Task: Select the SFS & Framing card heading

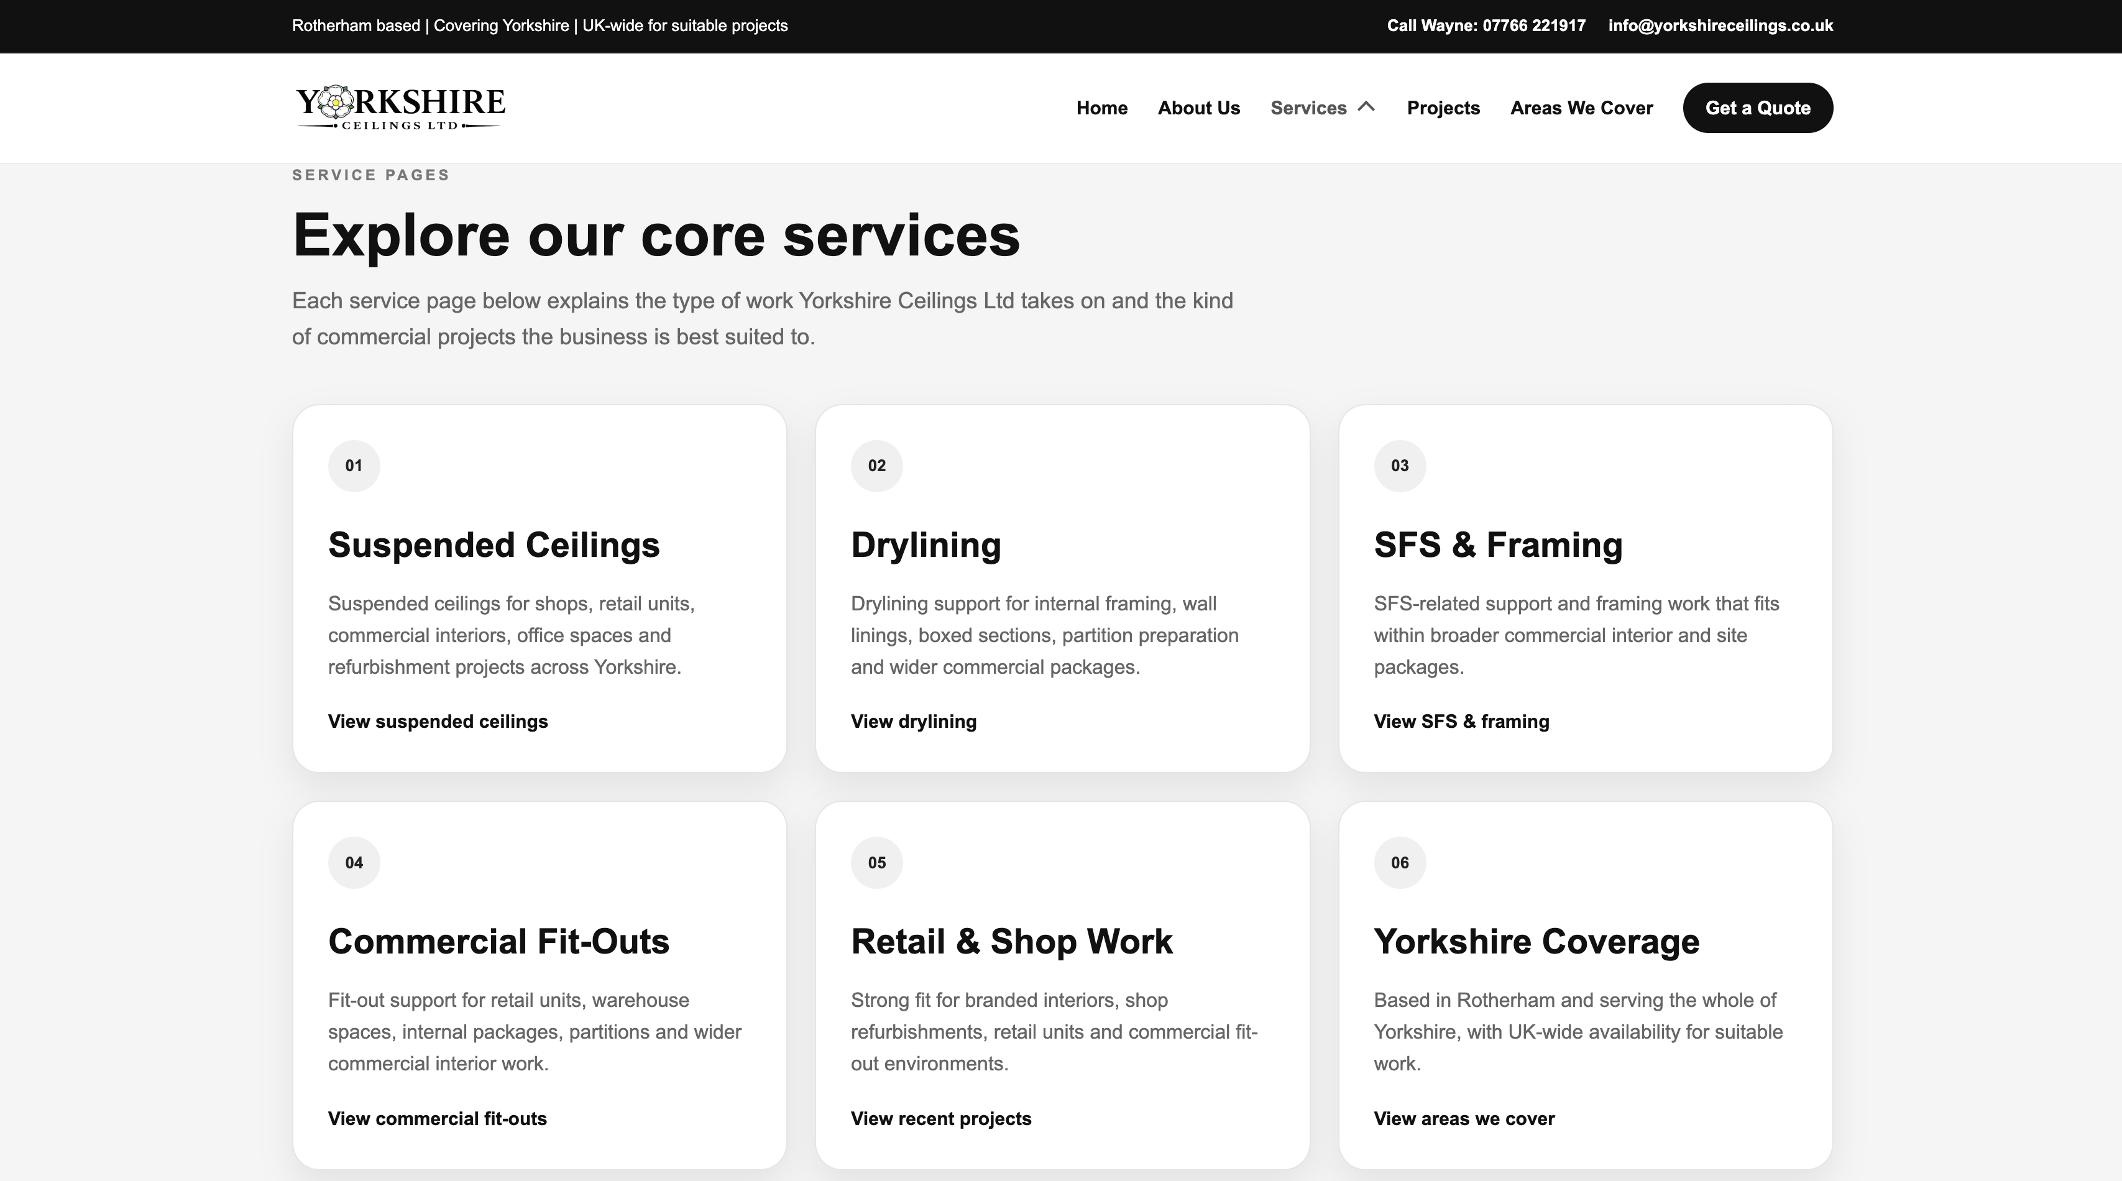Action: point(1499,545)
